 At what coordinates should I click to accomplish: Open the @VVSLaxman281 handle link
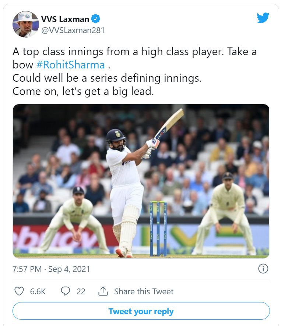coord(73,31)
